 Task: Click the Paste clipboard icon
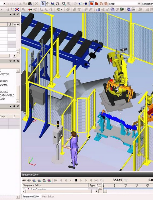coord(30,4)
